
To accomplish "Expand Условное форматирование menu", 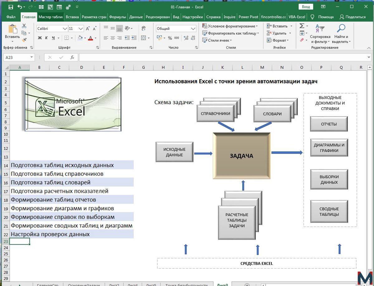I will 230,26.
